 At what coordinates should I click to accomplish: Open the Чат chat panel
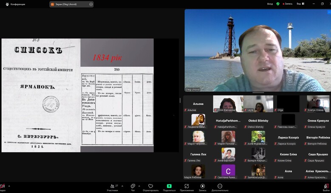coord(133,187)
